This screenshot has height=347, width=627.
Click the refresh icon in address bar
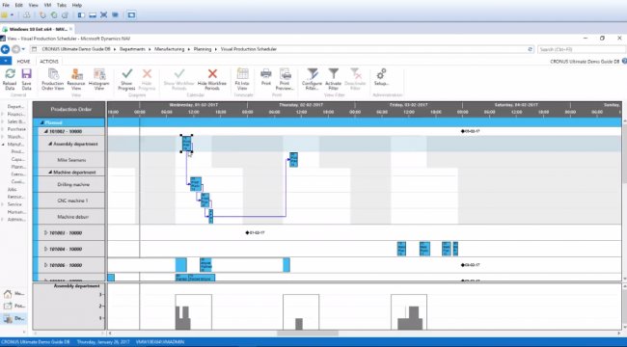[x=531, y=49]
